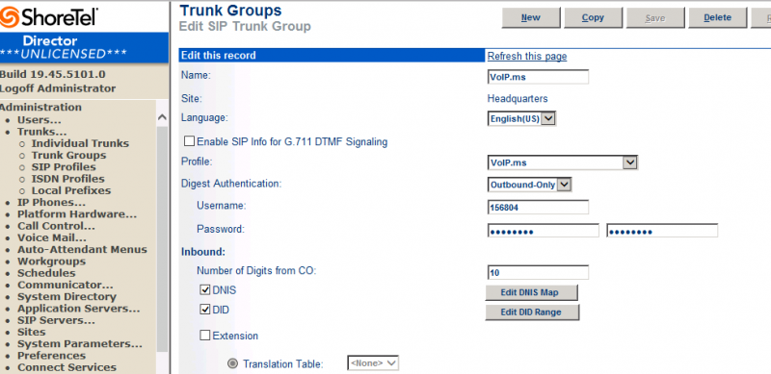Screen dimensions: 771x374
Task: Expand Application Servers menu
Action: point(79,309)
